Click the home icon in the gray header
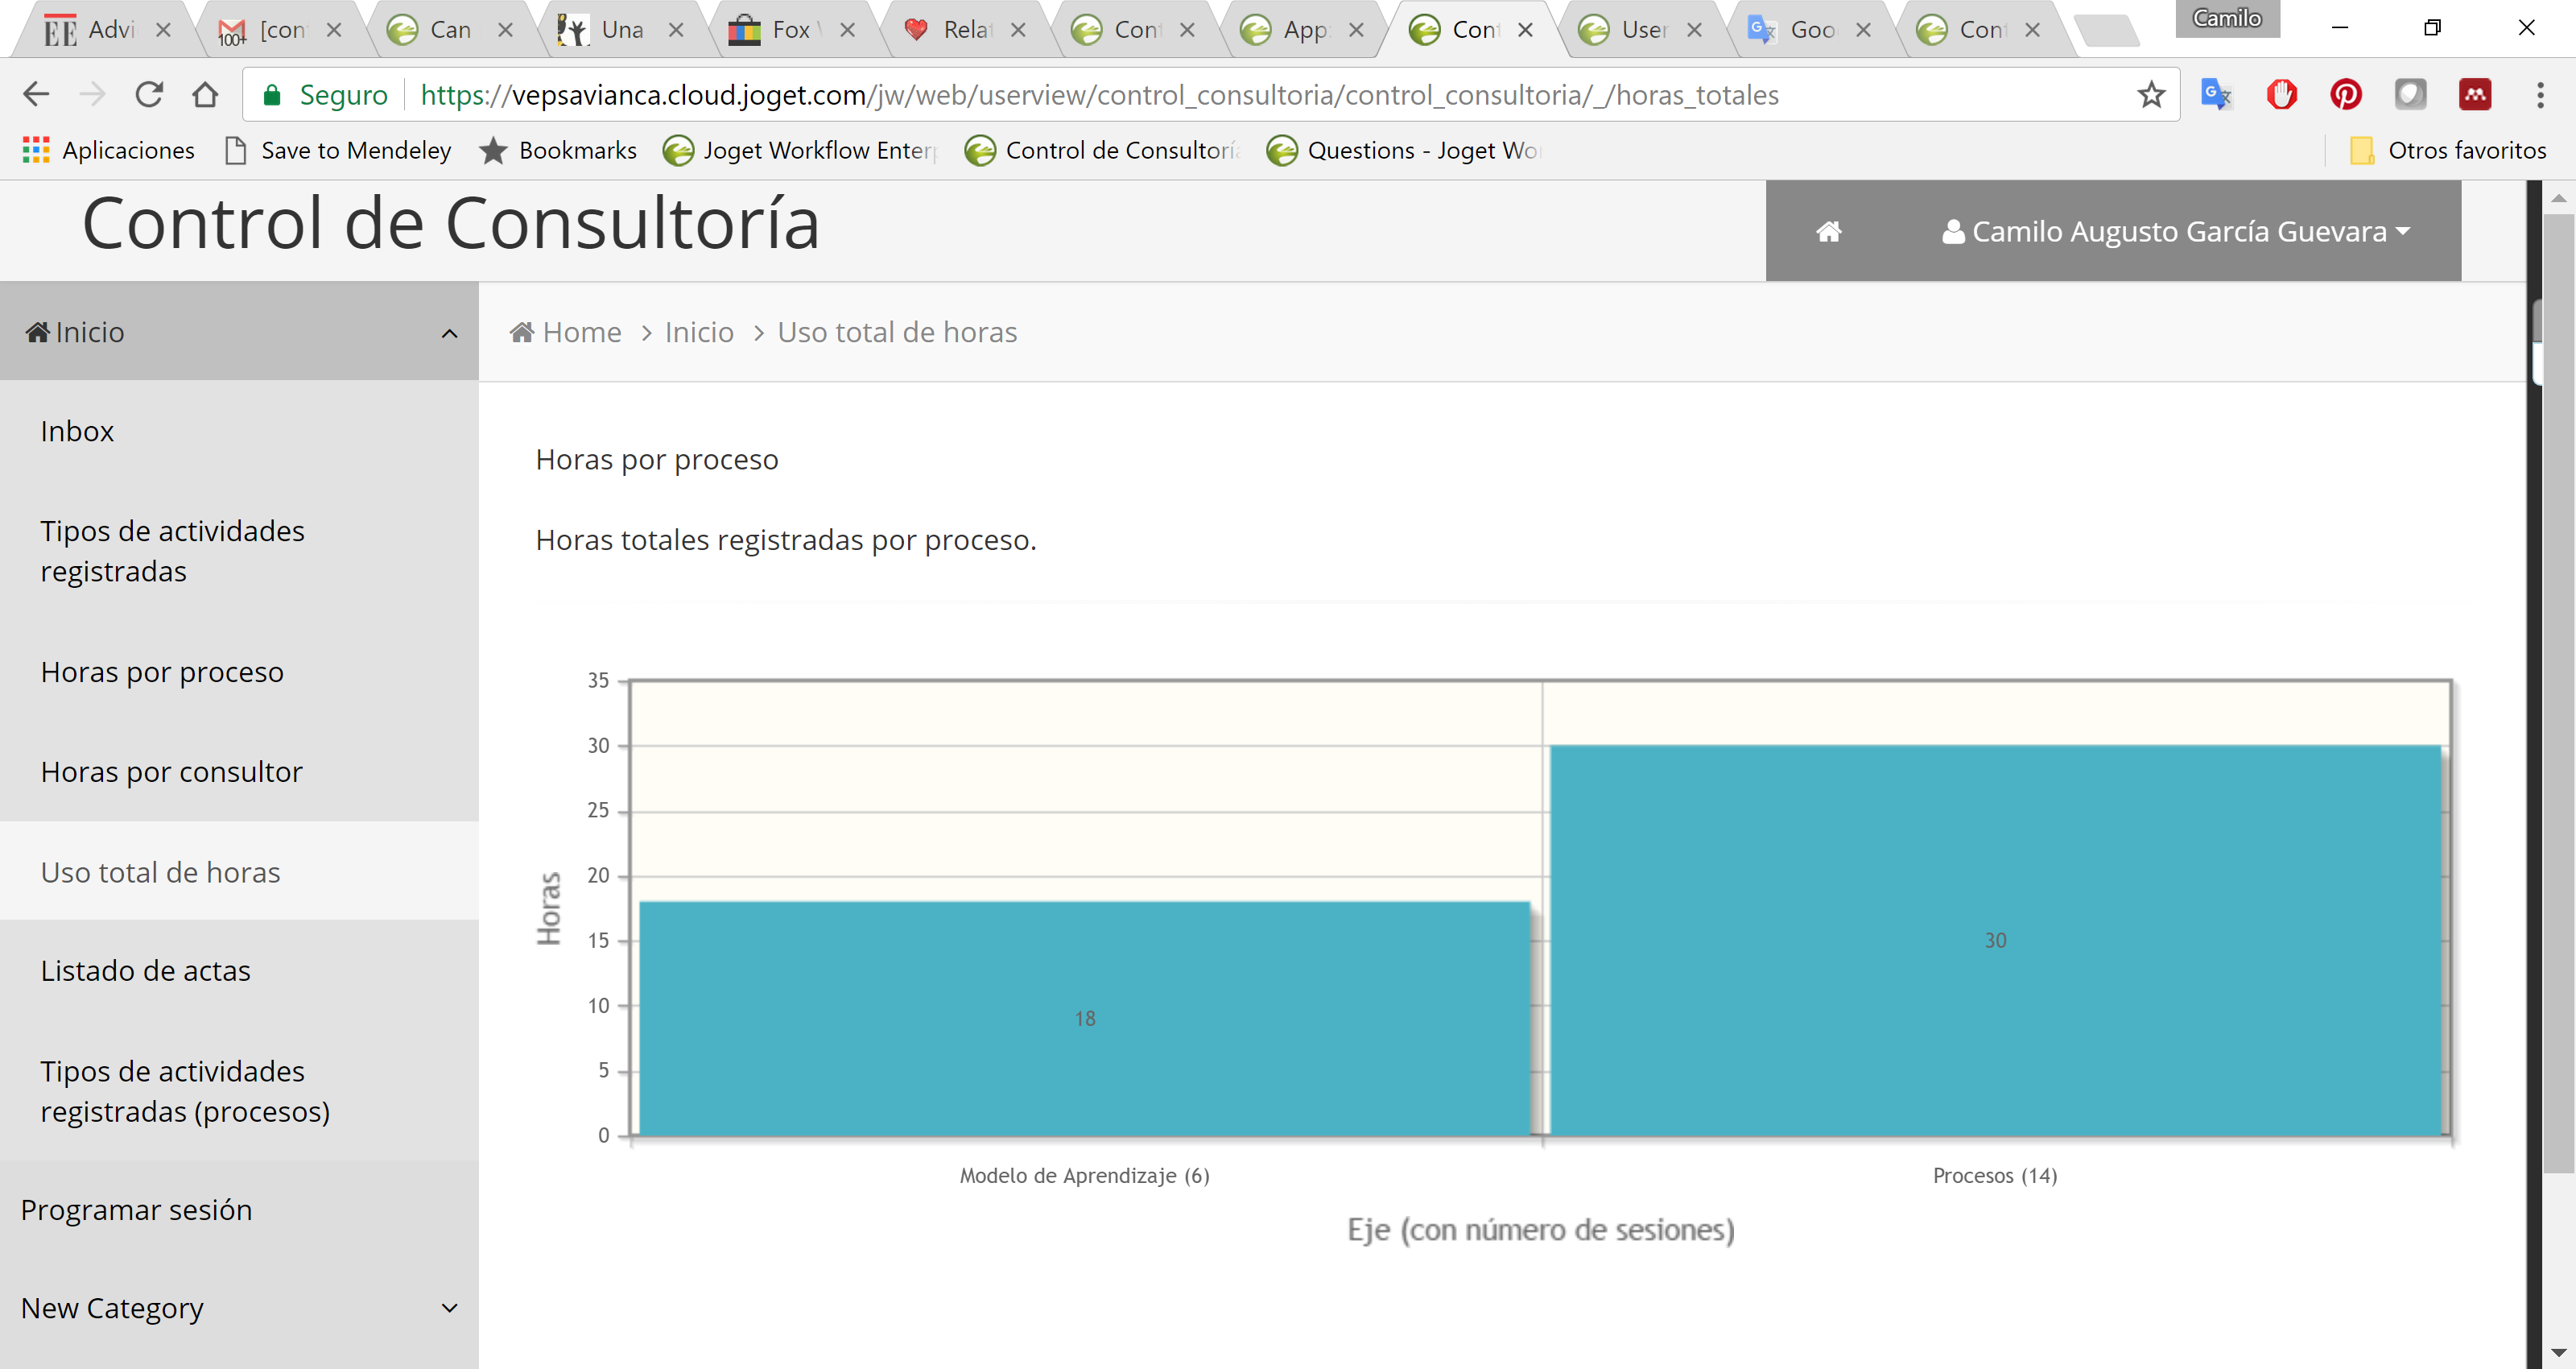This screenshot has width=2576, height=1369. click(x=1828, y=232)
